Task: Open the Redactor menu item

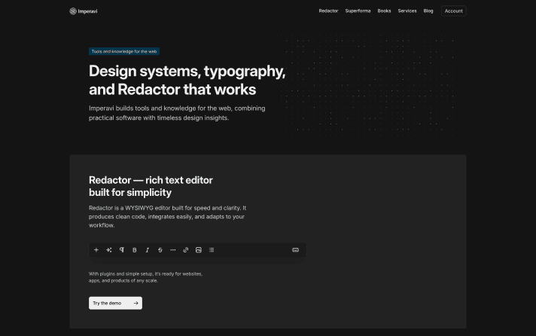Action: click(328, 11)
